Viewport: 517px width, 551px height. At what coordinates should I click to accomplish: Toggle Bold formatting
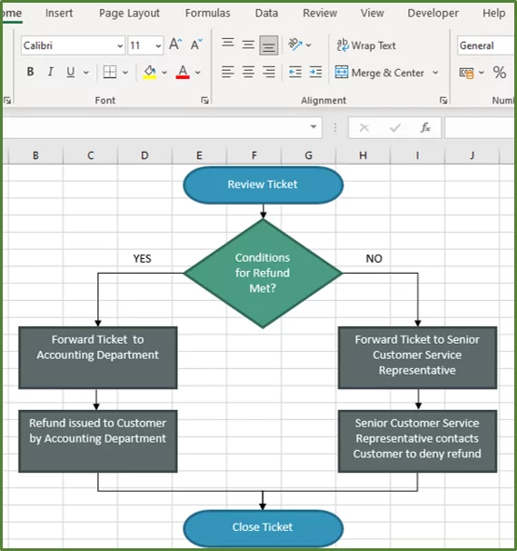pyautogui.click(x=31, y=72)
